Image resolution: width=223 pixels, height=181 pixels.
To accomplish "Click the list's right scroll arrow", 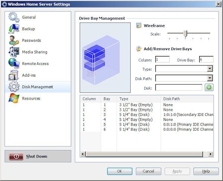I will [211, 154].
